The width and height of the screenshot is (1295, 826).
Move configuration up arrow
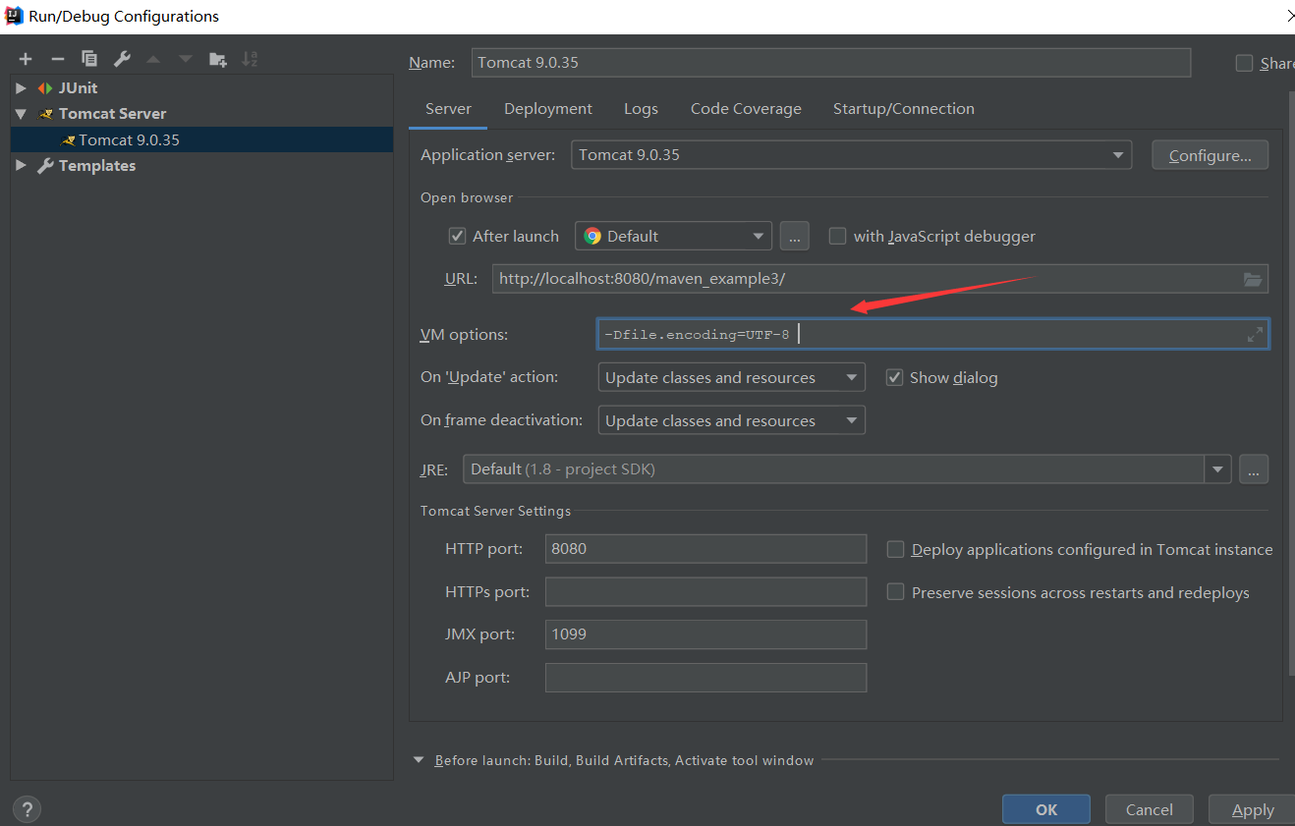[153, 59]
